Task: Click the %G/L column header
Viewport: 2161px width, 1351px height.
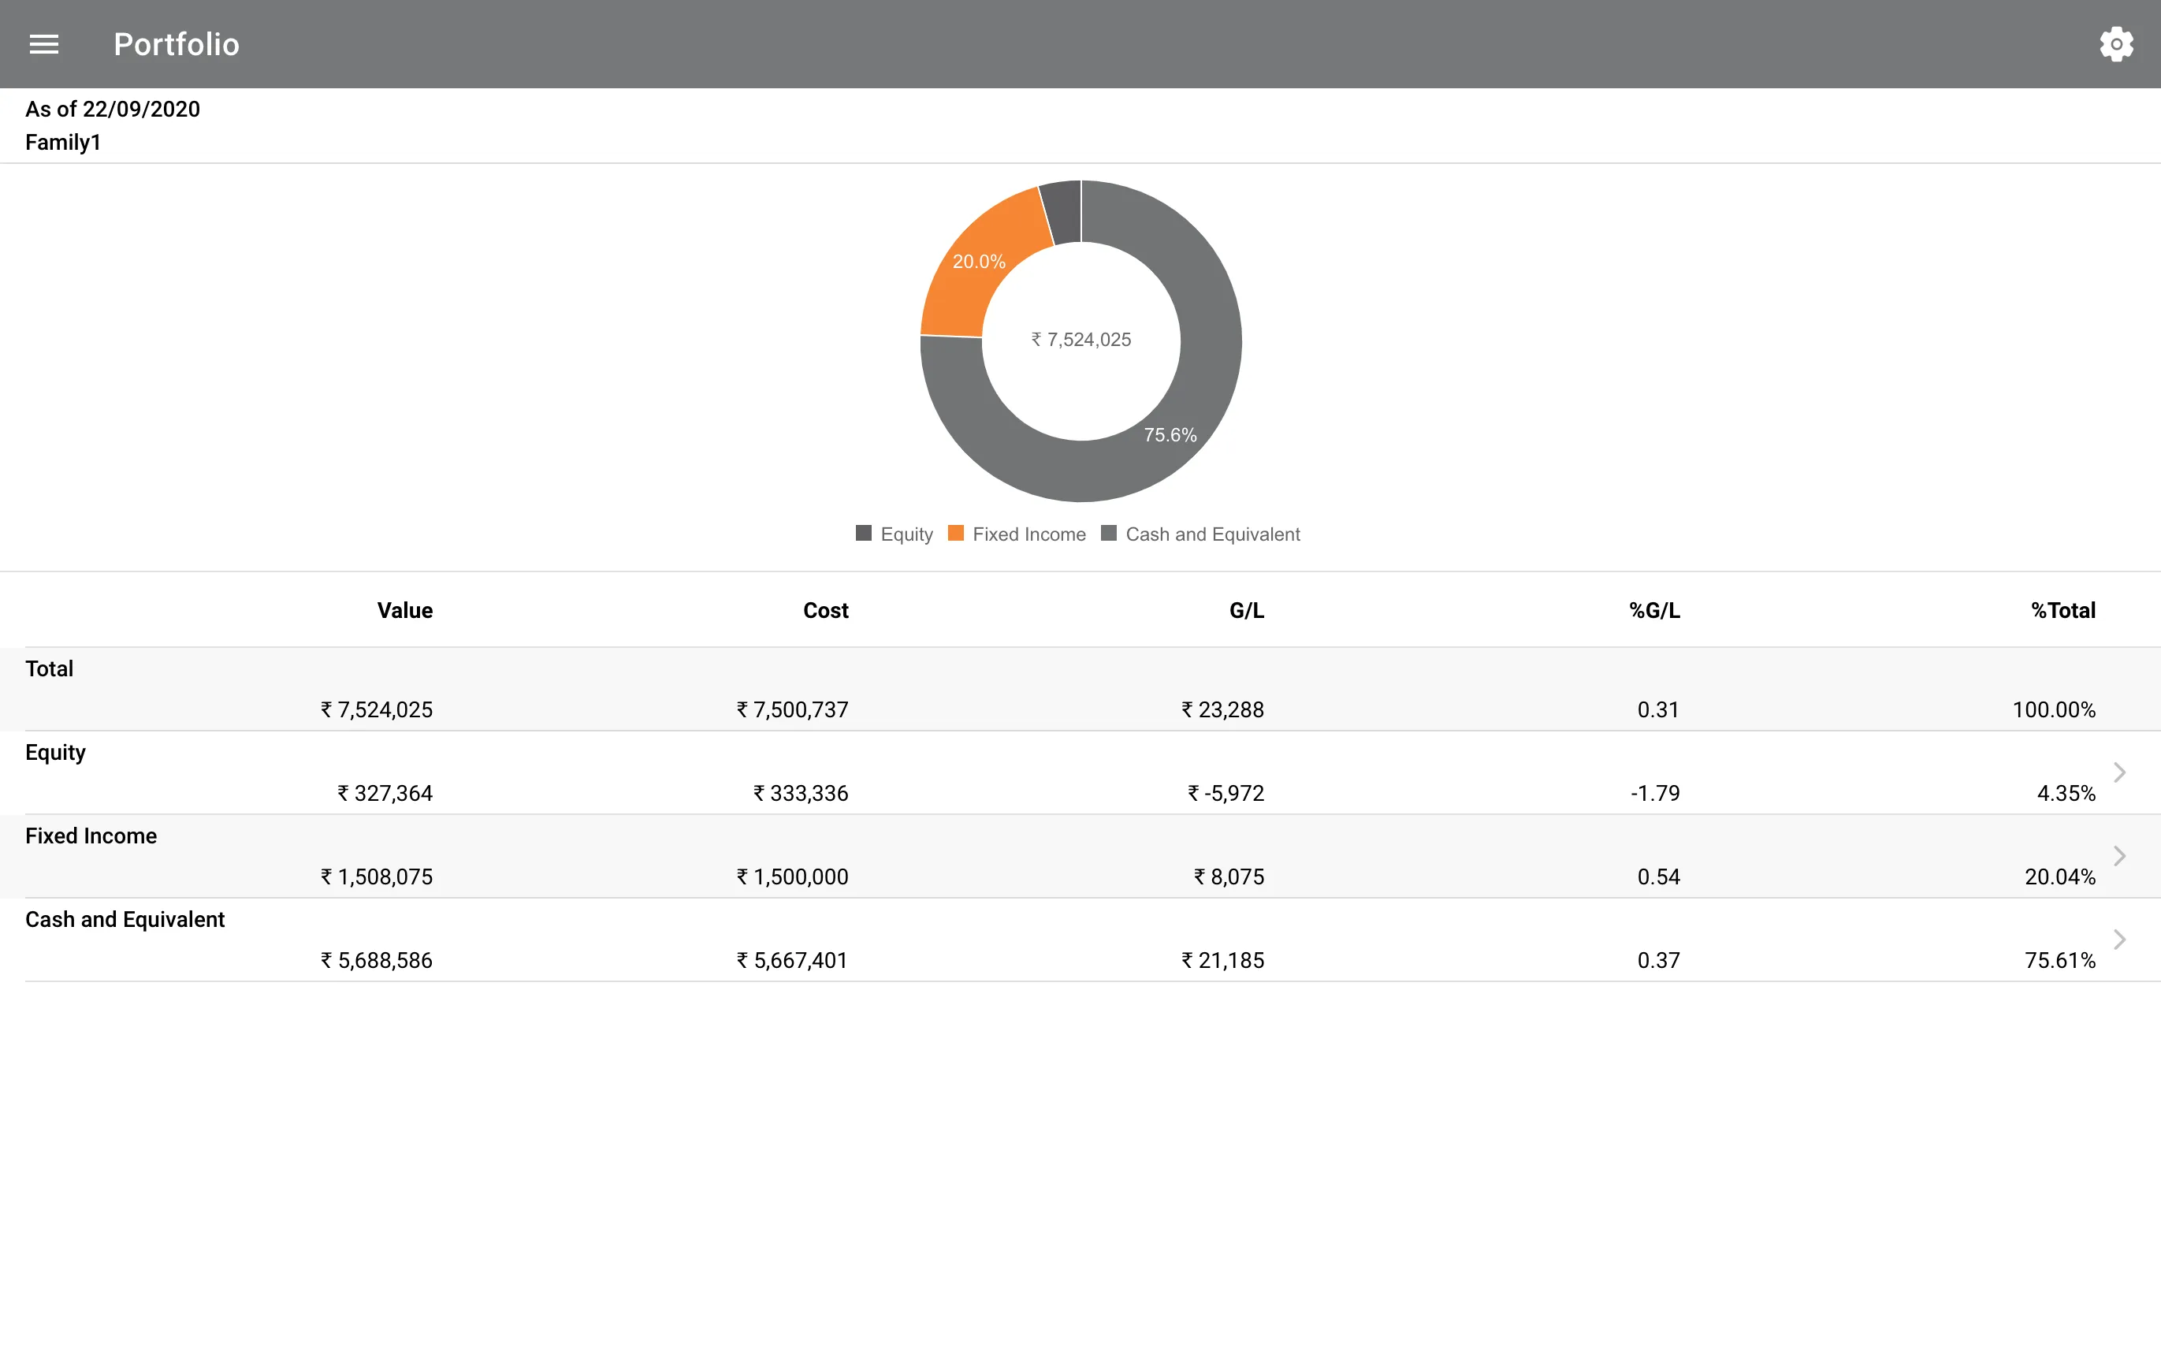Action: pos(1653,610)
